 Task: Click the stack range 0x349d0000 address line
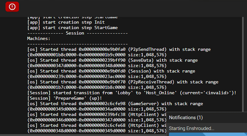[97, 109]
